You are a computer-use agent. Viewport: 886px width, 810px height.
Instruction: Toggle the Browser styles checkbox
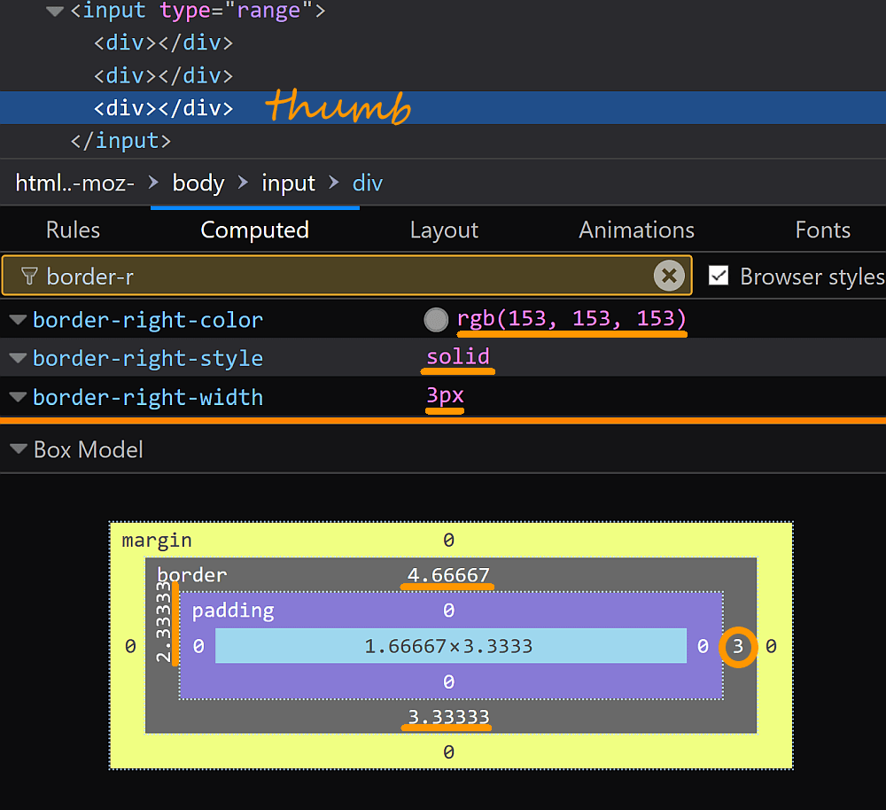pos(719,276)
